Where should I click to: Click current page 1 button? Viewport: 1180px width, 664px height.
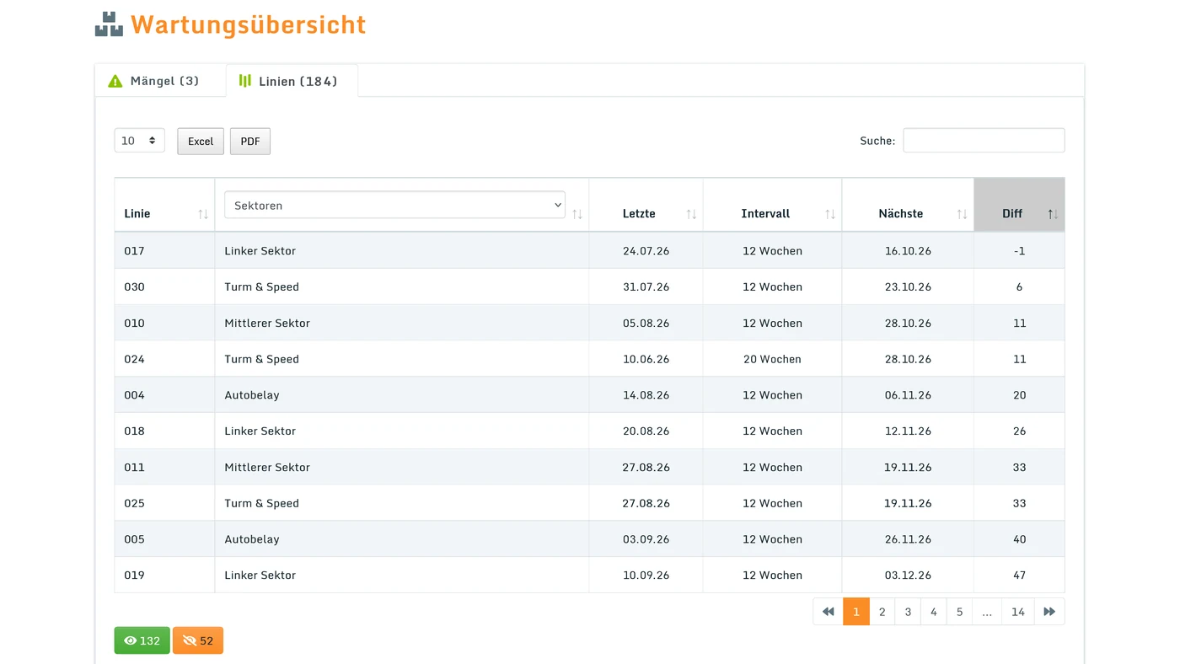click(856, 612)
